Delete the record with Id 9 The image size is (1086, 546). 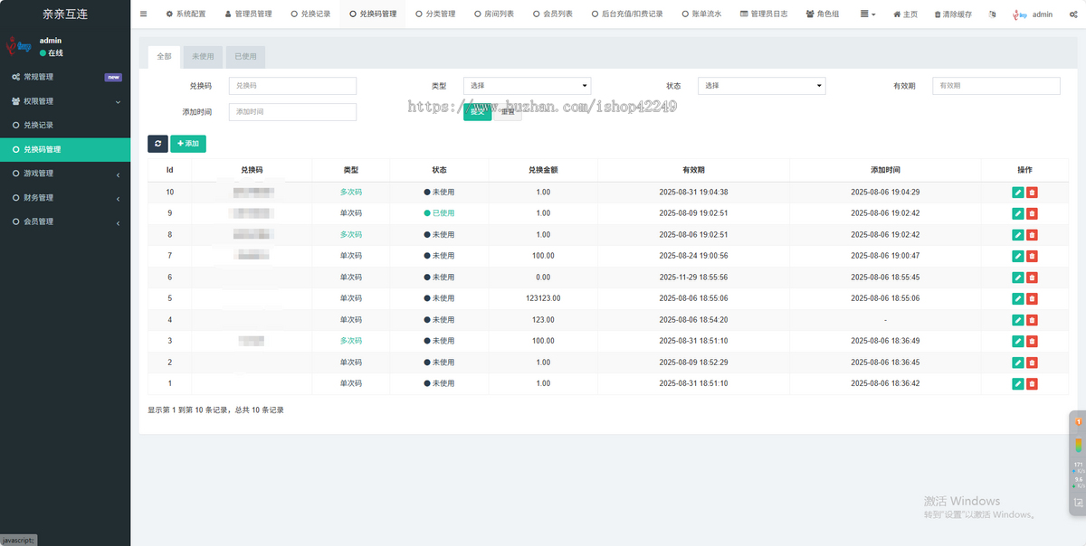[x=1032, y=213]
